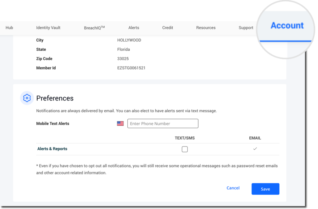Go to the Credit tab

point(167,27)
